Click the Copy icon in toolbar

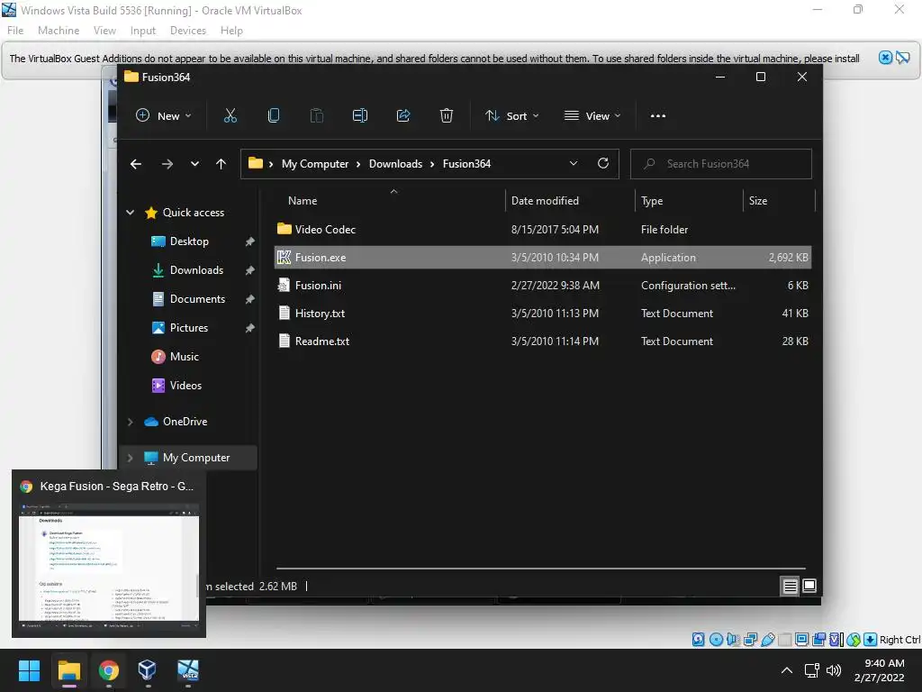click(274, 116)
